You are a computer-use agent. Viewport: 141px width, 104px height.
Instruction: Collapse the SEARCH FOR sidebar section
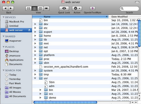tap(4, 70)
